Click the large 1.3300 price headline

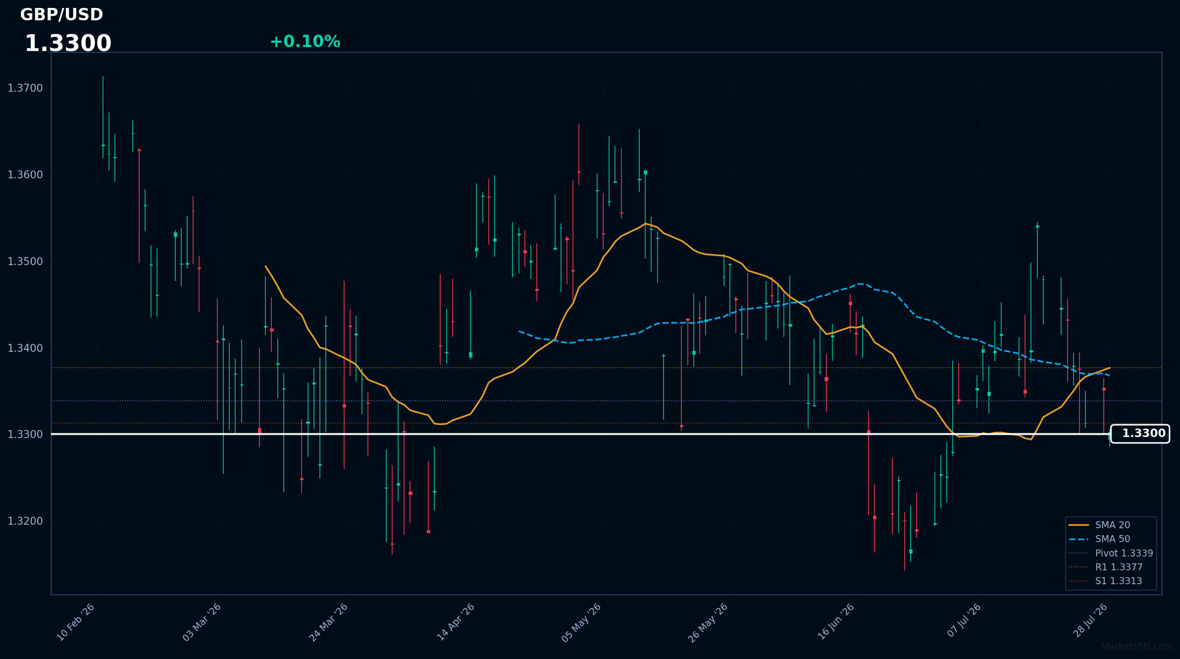pyautogui.click(x=68, y=44)
